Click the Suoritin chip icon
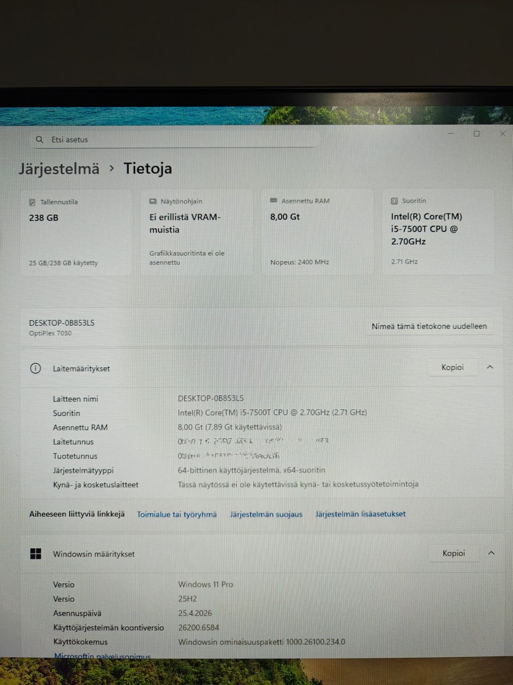The height and width of the screenshot is (685, 513). [394, 201]
